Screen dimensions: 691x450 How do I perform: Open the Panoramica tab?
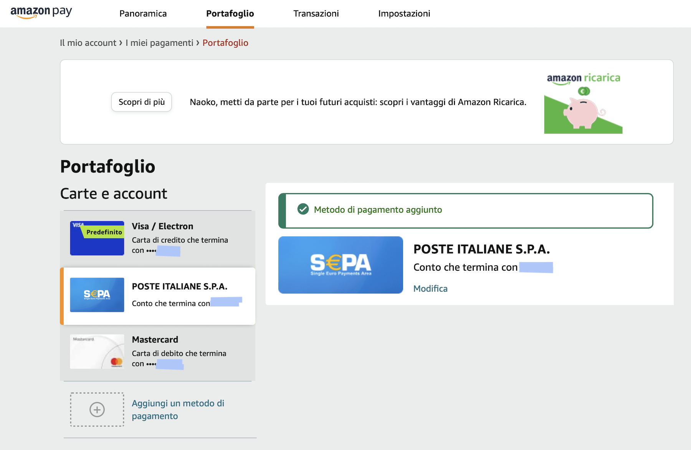143,13
